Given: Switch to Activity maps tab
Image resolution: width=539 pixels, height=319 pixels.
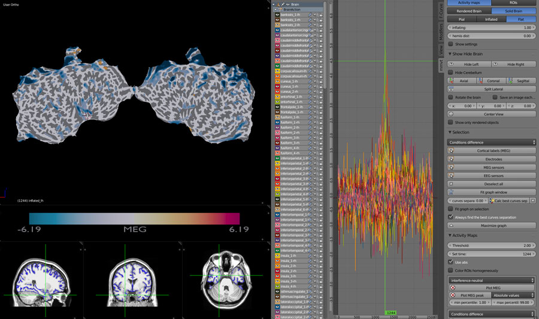Looking at the screenshot, I should click(469, 3).
